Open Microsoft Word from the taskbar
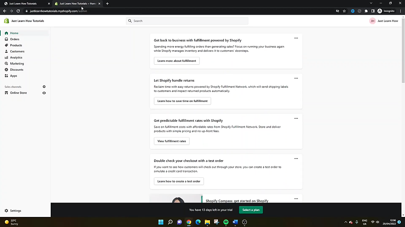405x227 pixels. tap(235, 222)
